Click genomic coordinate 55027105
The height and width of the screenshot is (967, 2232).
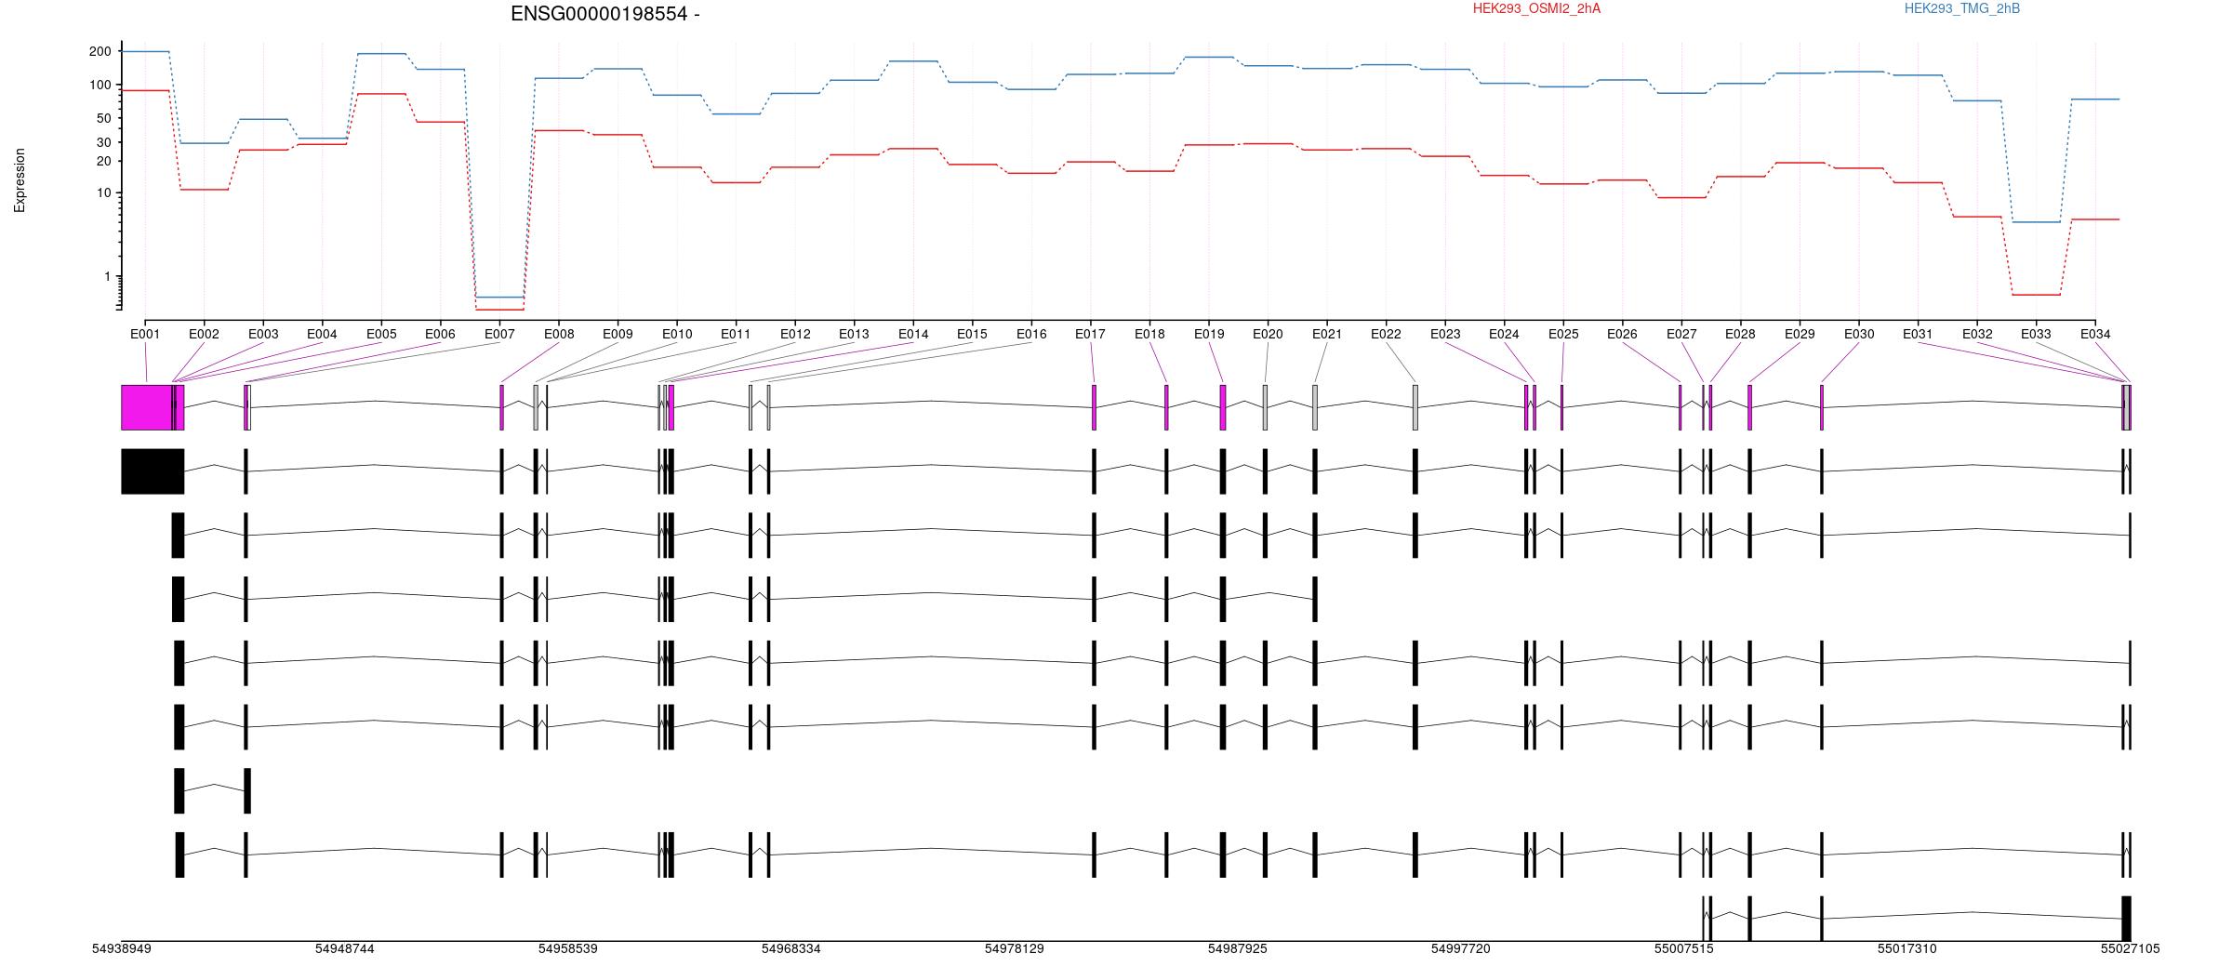coord(2131,948)
